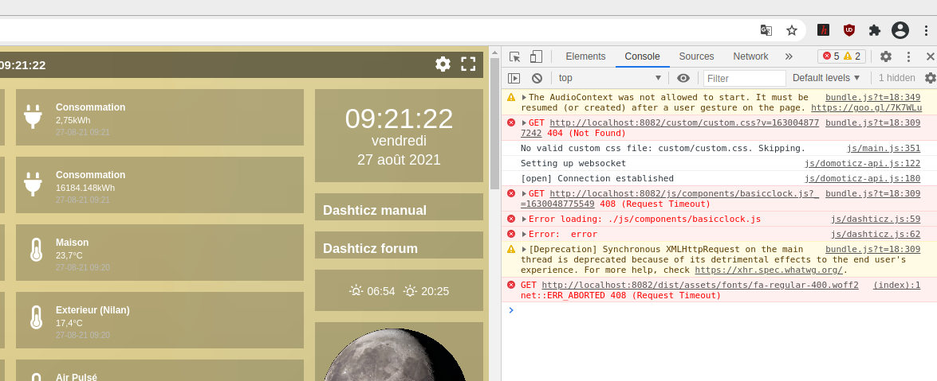Screen dimensions: 937x381
Task: Switch to the Elements tab
Action: click(585, 56)
